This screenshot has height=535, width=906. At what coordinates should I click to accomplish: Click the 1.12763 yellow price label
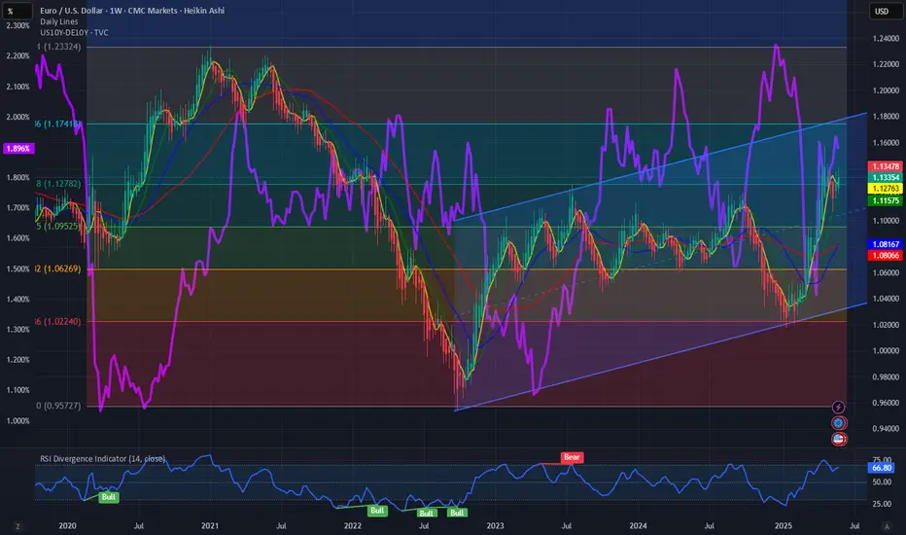pos(886,189)
